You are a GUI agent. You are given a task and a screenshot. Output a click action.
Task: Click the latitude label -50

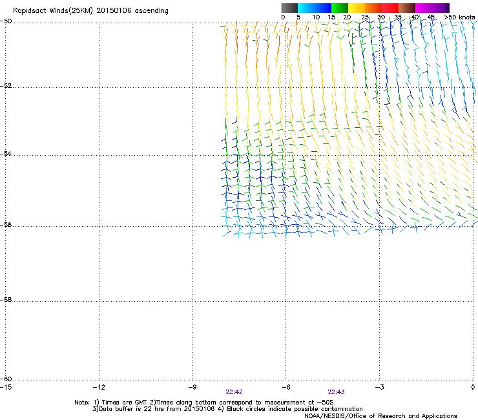click(6, 21)
